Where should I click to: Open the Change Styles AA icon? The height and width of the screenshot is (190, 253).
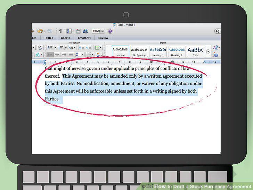tap(215, 48)
